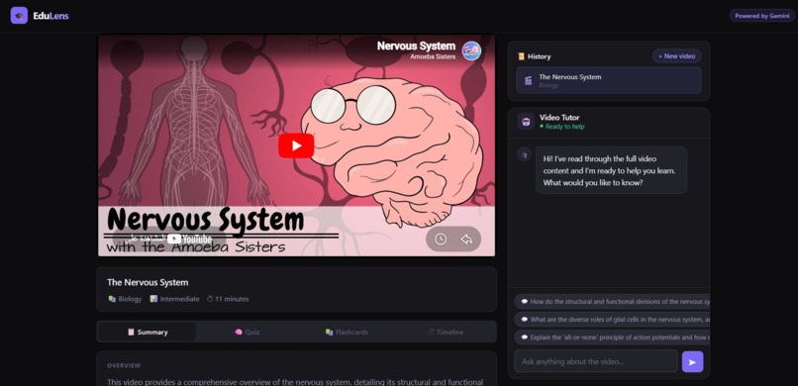The image size is (798, 386).
Task: Click the Watch Later clock icon
Action: (441, 240)
